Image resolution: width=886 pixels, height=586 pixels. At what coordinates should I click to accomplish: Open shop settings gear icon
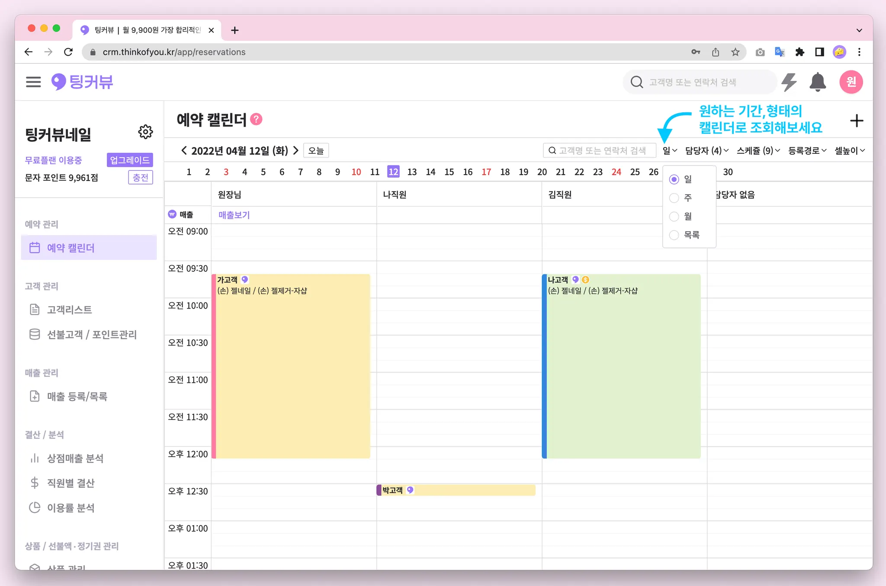[145, 132]
